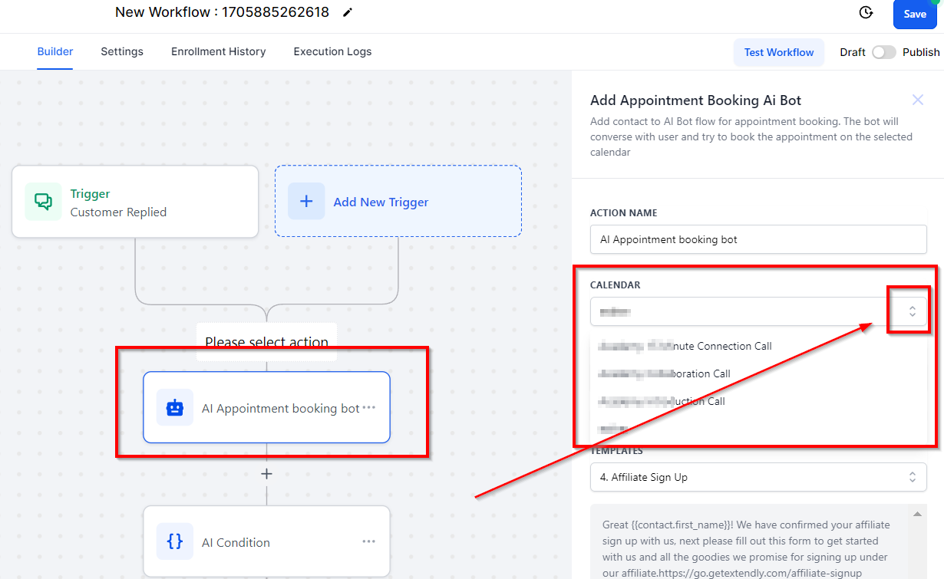Open version history clock icon
944x579 pixels.
tap(866, 13)
